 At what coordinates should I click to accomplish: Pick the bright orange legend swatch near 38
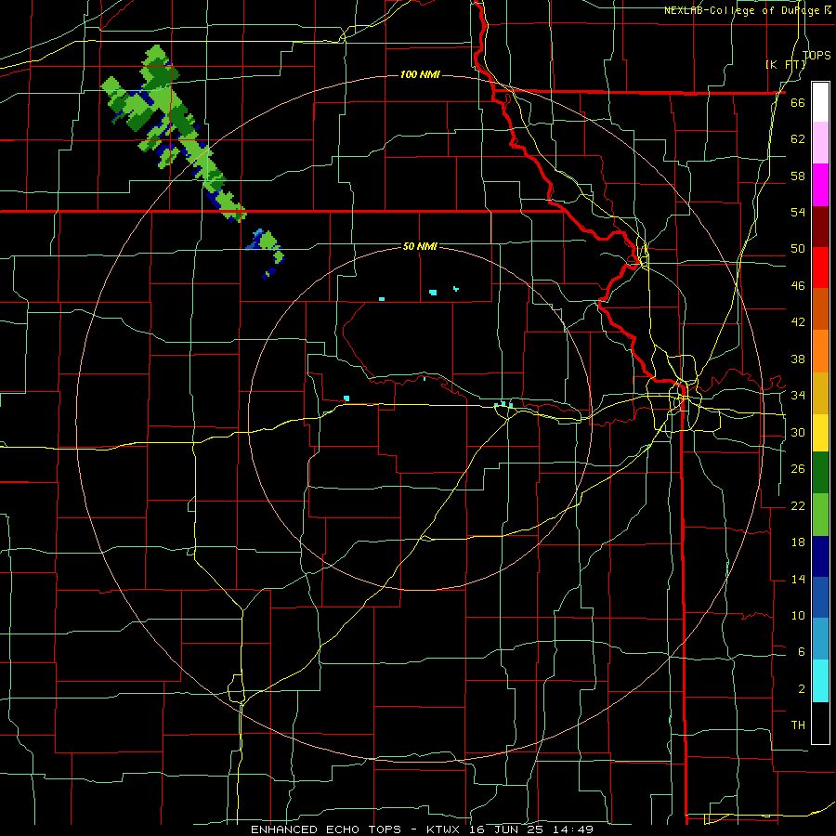click(820, 351)
